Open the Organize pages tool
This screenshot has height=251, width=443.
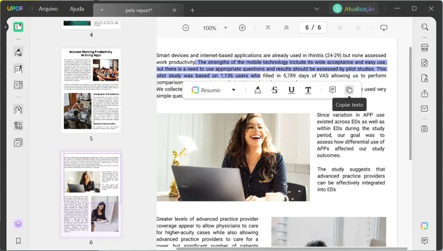point(18,110)
